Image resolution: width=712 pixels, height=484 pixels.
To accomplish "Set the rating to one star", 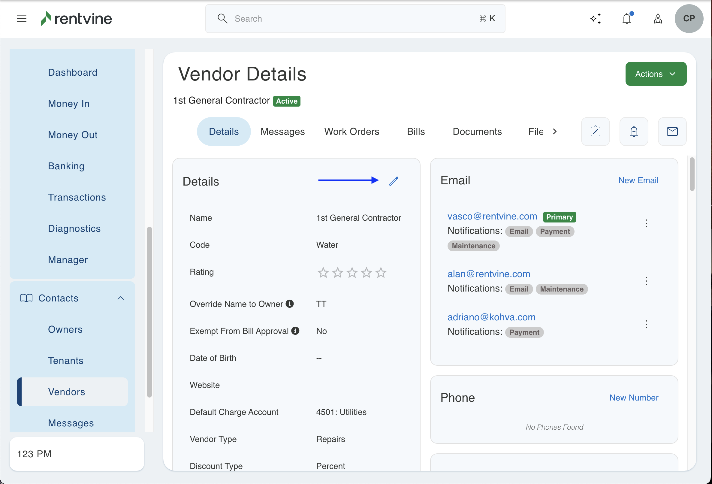I will tap(323, 273).
